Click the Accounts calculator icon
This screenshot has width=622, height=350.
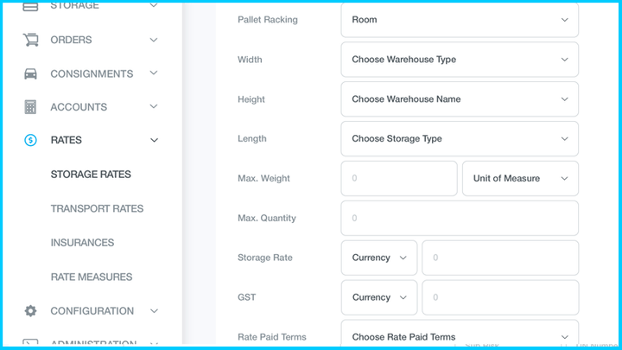coord(31,107)
